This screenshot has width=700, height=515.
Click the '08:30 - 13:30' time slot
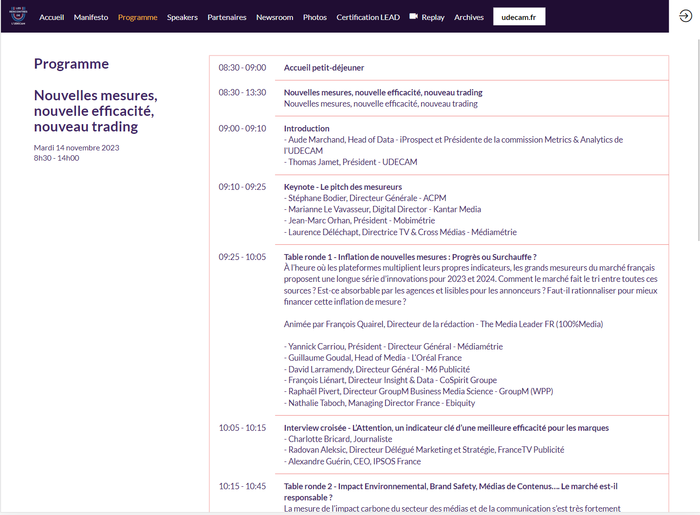click(x=242, y=92)
